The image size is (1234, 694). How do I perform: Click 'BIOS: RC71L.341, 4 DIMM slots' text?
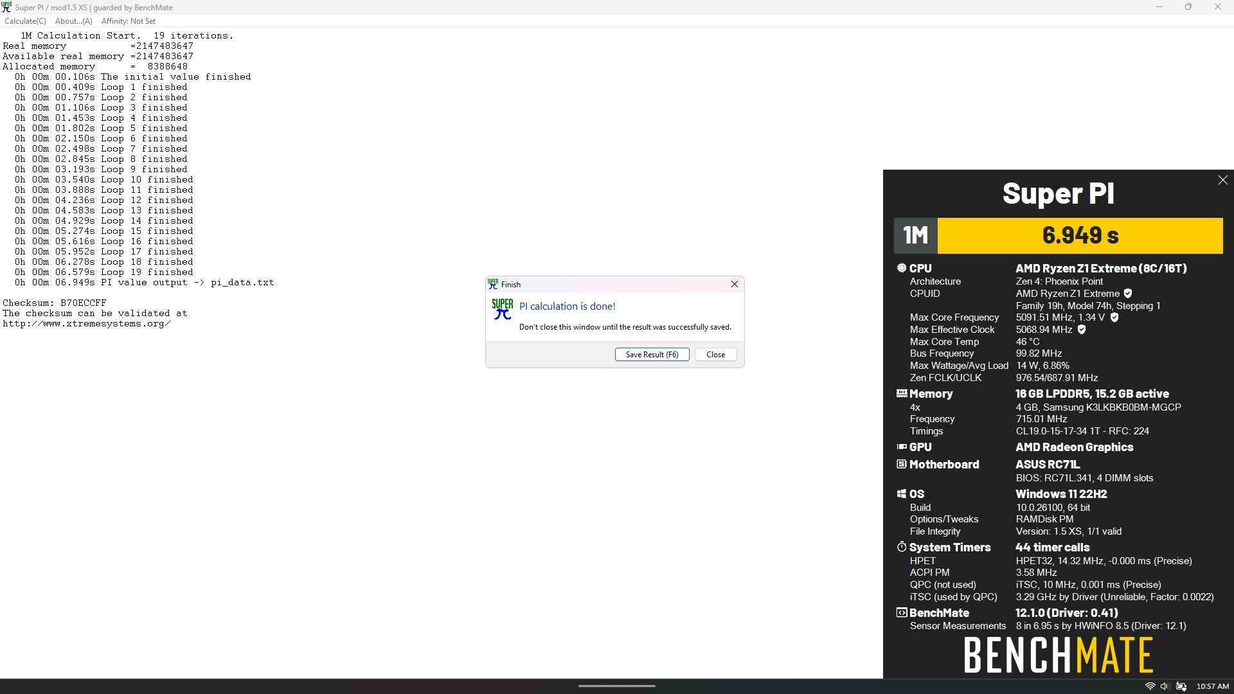[1084, 478]
